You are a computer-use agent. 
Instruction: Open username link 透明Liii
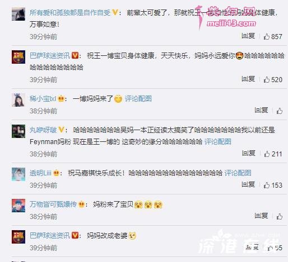pyautogui.click(x=40, y=173)
